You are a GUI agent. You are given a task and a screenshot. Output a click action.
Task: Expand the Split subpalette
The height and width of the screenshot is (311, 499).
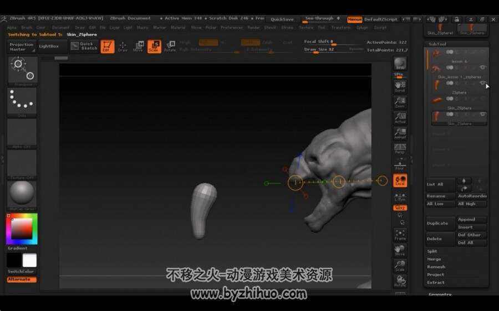click(x=432, y=251)
